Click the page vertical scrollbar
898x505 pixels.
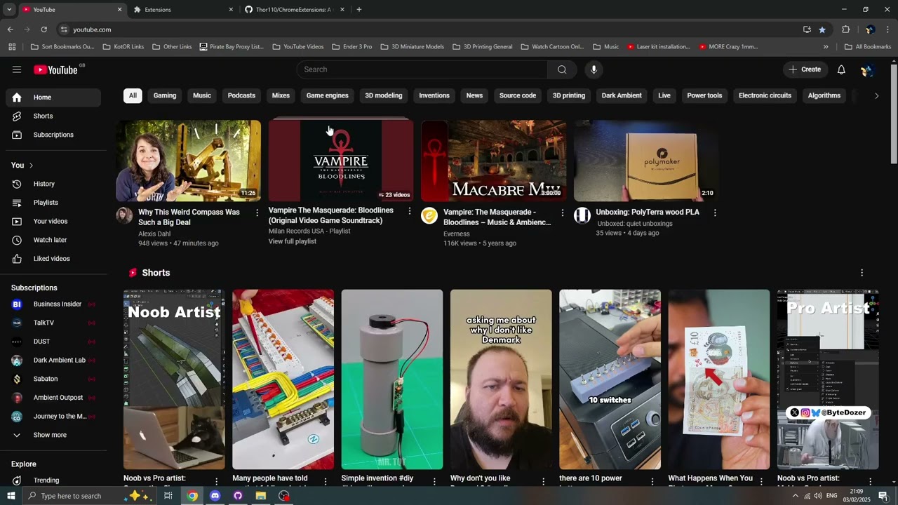click(x=894, y=116)
